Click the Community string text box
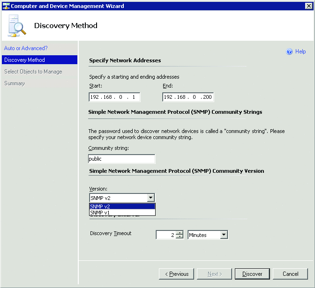This screenshot has width=315, height=288. click(121, 159)
